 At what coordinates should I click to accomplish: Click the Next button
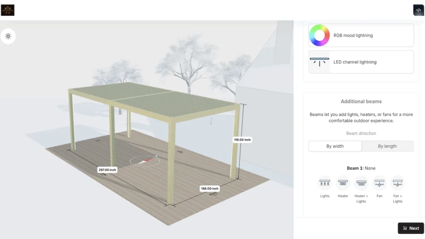410,228
